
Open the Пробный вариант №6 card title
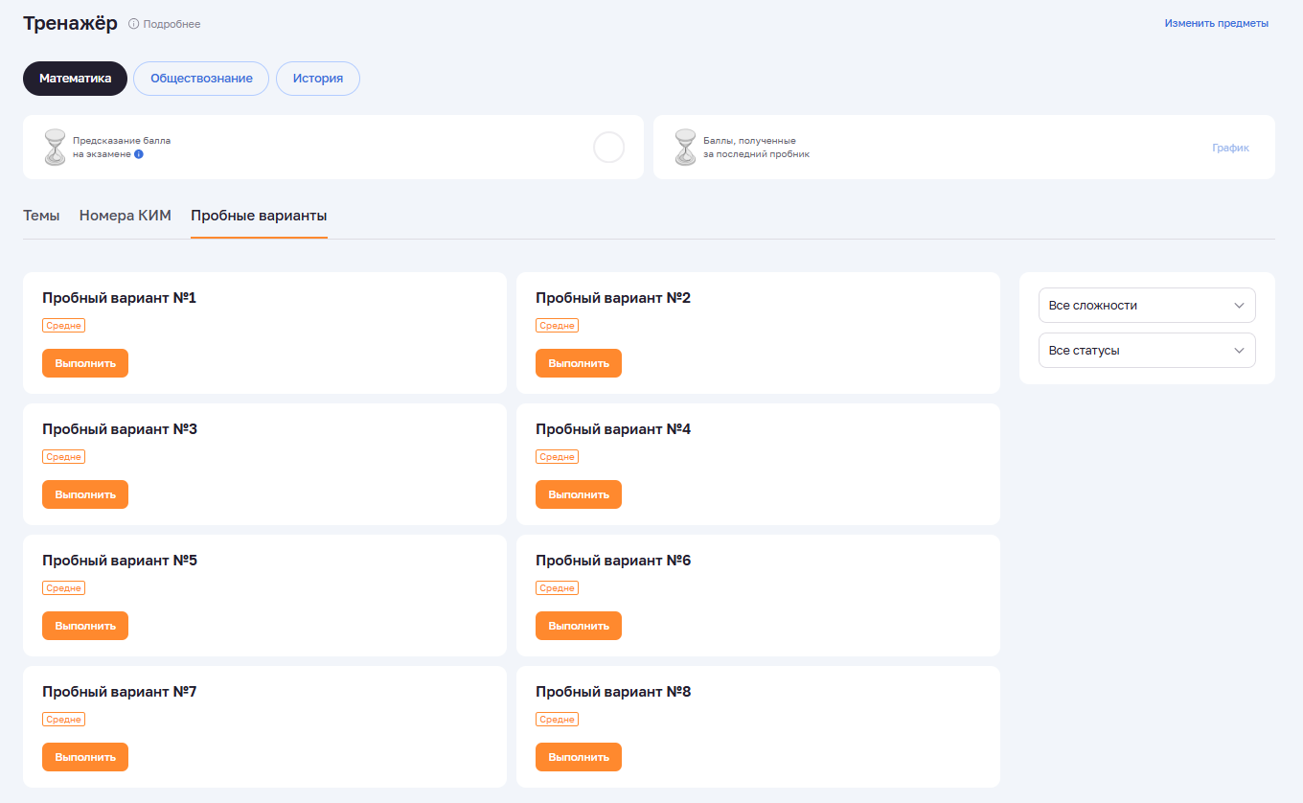(613, 561)
